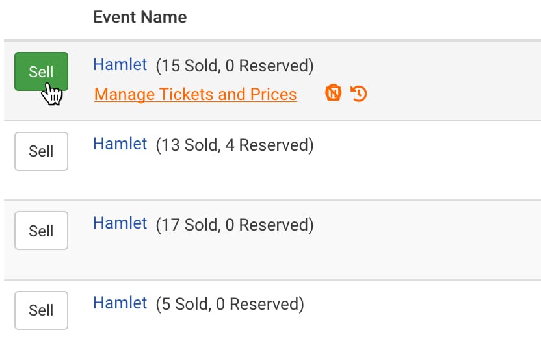541x352 pixels.
Task: Click the orange N badge icon
Action: coord(334,93)
